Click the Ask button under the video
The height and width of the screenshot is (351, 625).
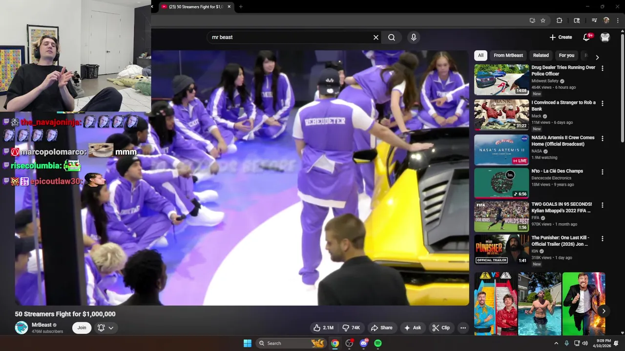pyautogui.click(x=412, y=328)
